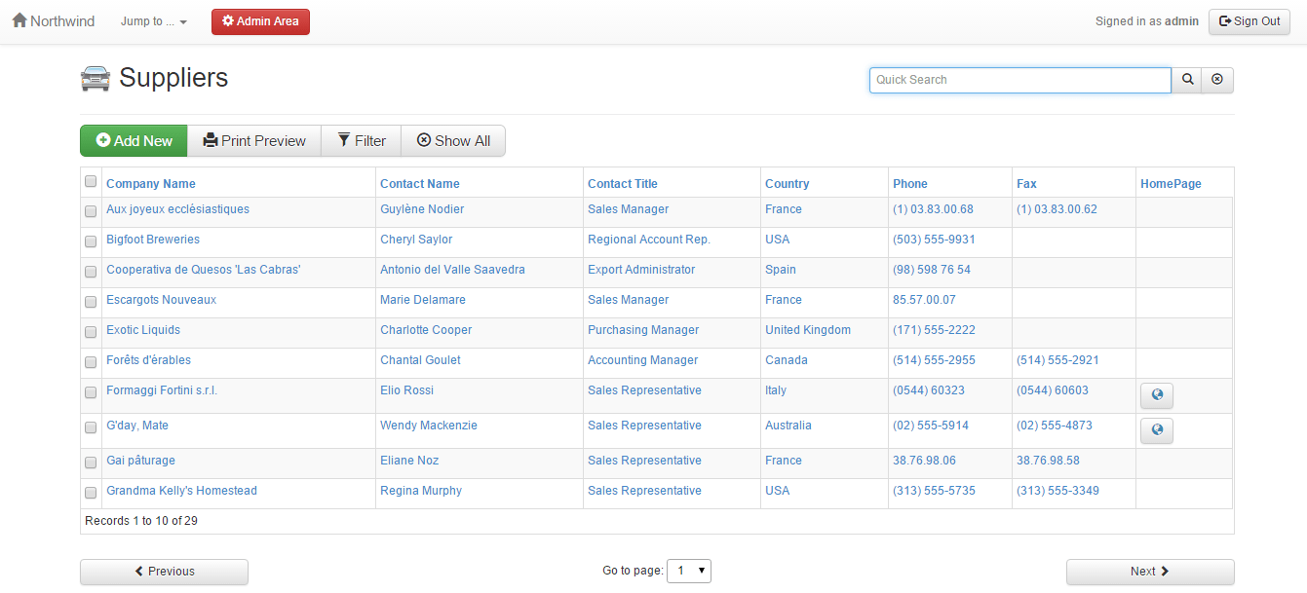Open Formaggi Fortini's homepage globe icon

(x=1156, y=395)
